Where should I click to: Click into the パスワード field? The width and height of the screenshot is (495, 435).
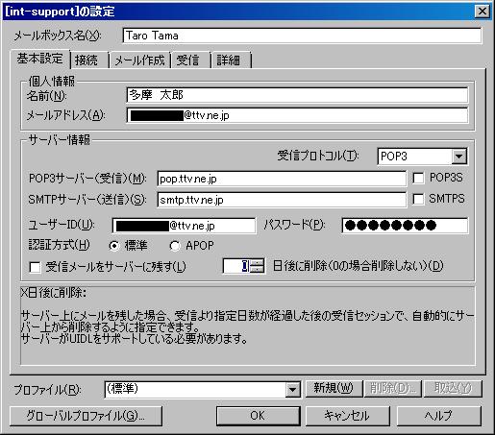pyautogui.click(x=405, y=226)
